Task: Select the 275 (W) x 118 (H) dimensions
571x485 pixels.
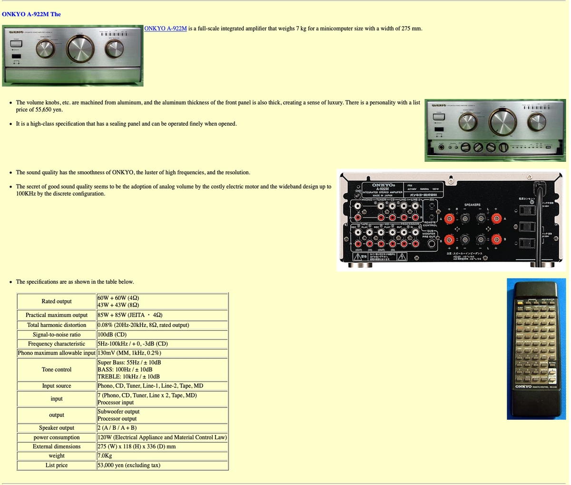Action: point(137,446)
